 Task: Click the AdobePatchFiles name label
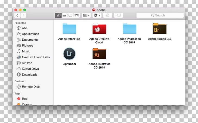[x=69, y=39]
